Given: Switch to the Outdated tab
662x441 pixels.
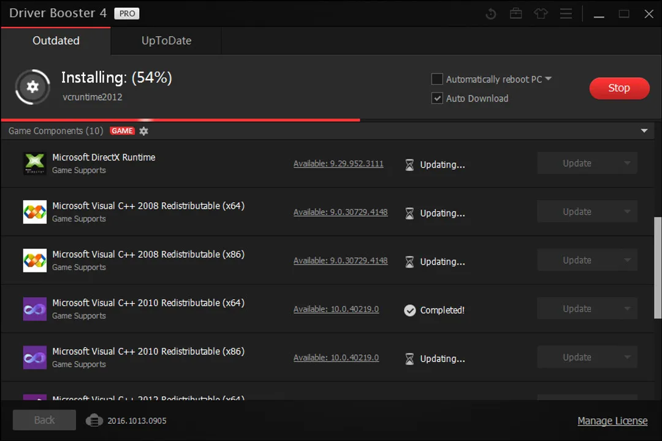Looking at the screenshot, I should tap(56, 40).
